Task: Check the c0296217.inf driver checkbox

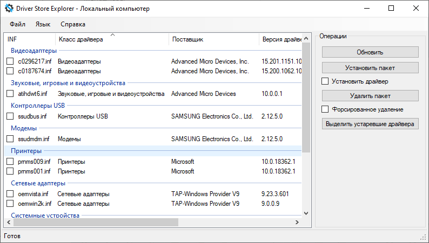Action: [x=10, y=61]
